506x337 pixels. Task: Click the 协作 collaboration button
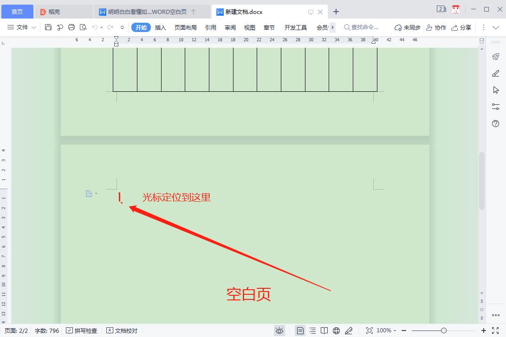click(436, 28)
